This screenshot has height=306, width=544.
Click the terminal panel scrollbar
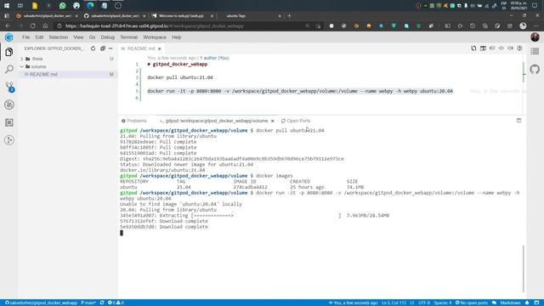click(524, 269)
